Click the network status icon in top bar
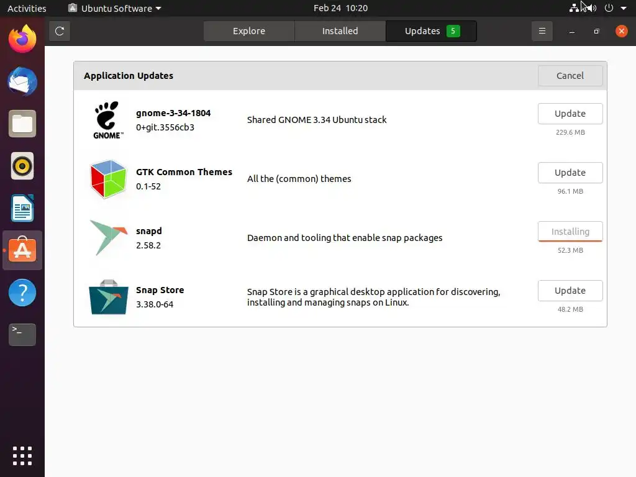This screenshot has height=477, width=636. coord(574,8)
